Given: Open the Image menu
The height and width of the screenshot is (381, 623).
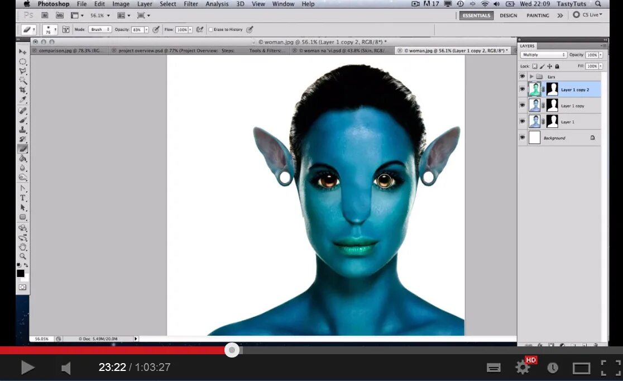Looking at the screenshot, I should point(121,4).
